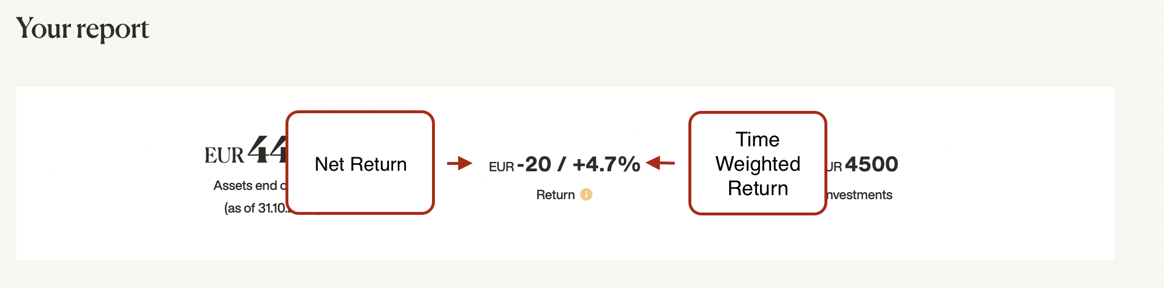Click the partially hidden Investments label

(859, 195)
